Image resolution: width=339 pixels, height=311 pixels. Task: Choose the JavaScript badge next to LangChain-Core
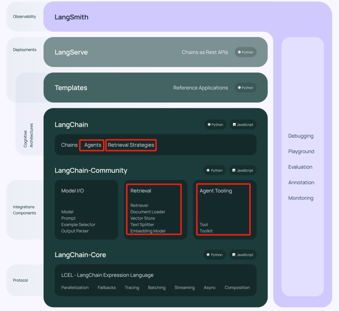point(243,255)
